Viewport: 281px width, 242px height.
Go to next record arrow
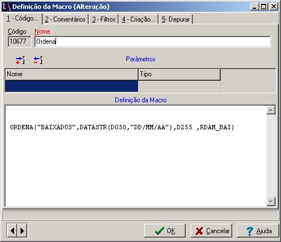click(22, 230)
